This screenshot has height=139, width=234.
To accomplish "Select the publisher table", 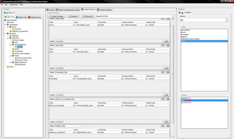I will coord(204,37).
